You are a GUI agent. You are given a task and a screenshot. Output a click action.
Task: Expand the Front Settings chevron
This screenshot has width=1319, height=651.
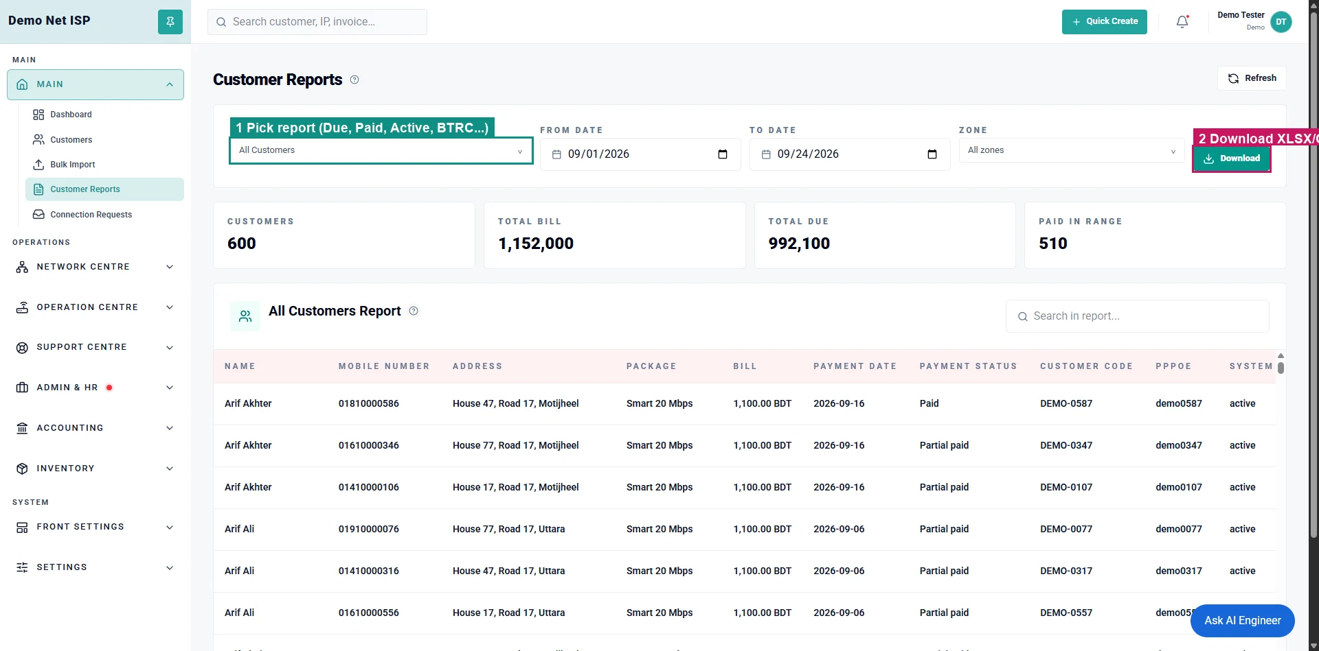(x=170, y=527)
